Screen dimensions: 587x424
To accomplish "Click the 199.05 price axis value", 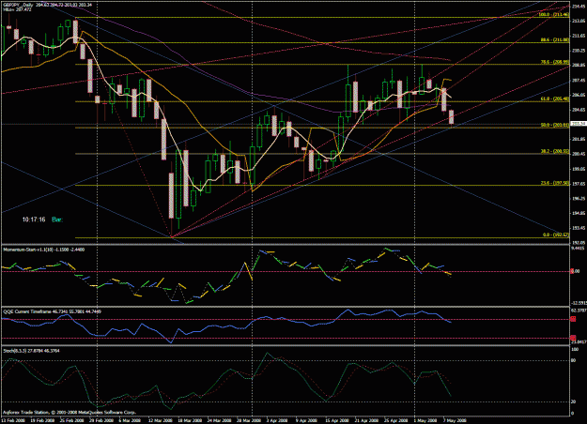I will (x=579, y=169).
